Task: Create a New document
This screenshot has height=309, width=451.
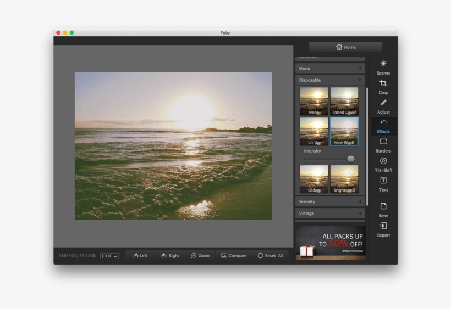Action: click(383, 210)
